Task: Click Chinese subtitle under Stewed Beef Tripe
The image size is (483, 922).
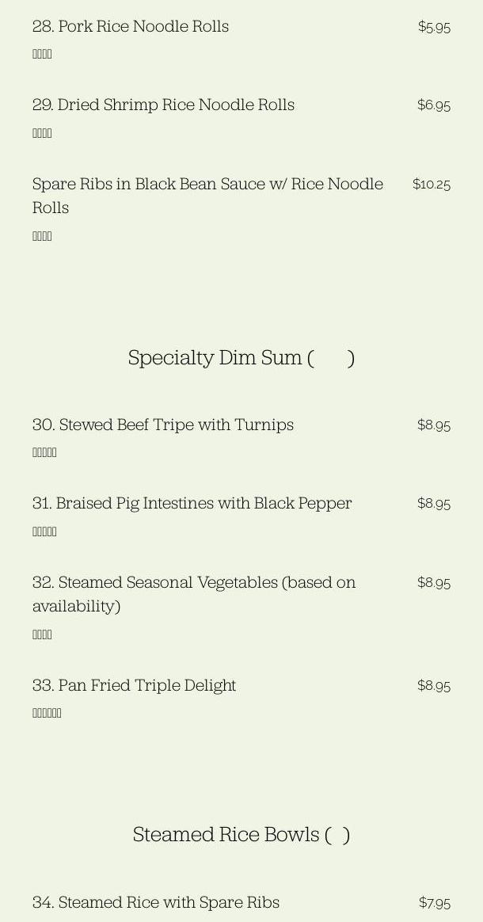Action: (x=44, y=452)
